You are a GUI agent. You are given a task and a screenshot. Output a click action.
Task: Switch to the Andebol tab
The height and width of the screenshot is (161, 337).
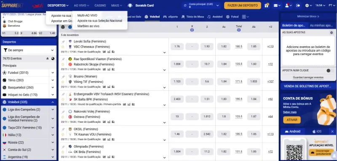(215, 17)
